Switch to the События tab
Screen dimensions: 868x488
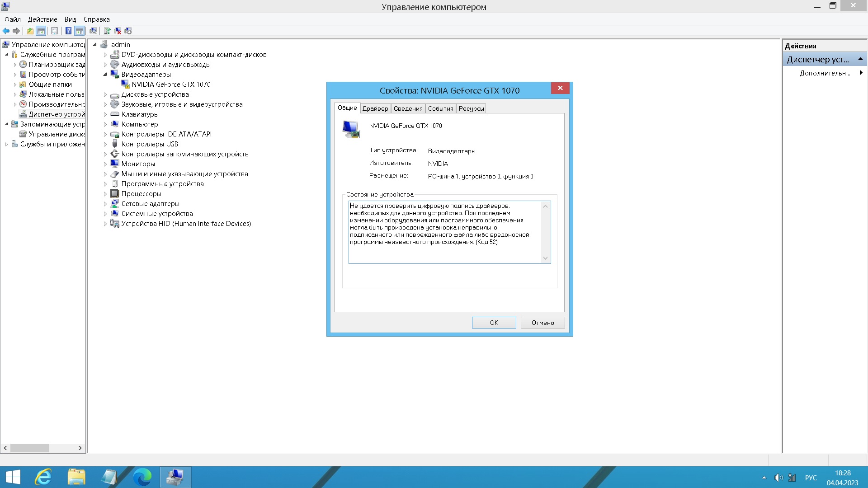click(x=441, y=108)
